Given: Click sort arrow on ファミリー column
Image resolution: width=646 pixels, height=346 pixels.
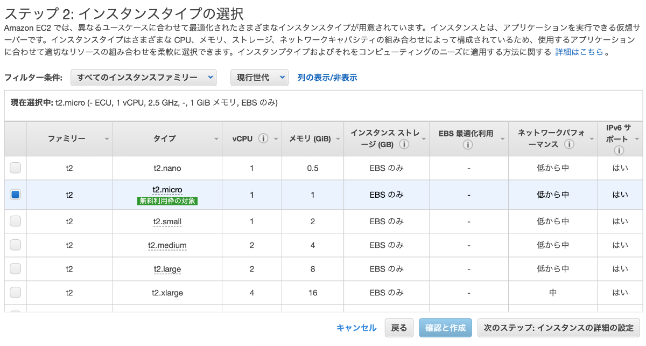Looking at the screenshot, I should (107, 140).
